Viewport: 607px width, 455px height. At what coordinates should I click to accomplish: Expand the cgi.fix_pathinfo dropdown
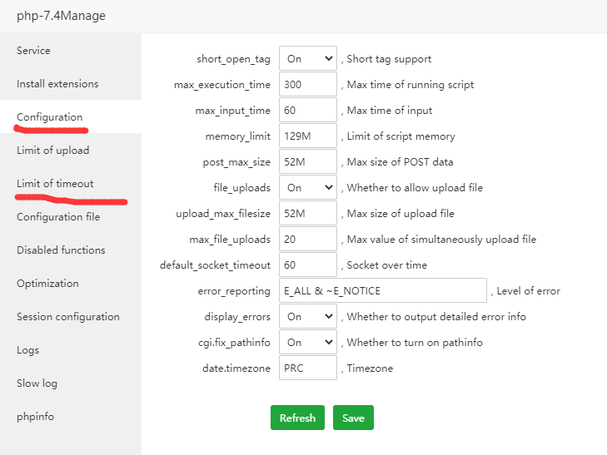click(x=307, y=342)
